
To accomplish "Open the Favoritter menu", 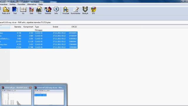I will coord(21,4).
